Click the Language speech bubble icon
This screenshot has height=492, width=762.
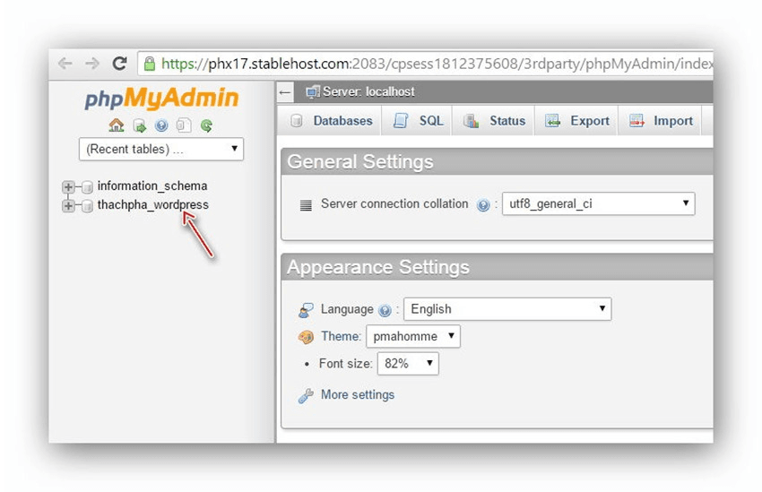306,310
